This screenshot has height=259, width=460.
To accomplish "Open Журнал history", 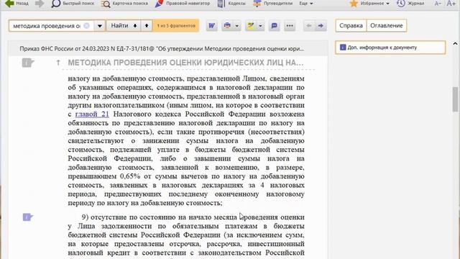I will [410, 4].
